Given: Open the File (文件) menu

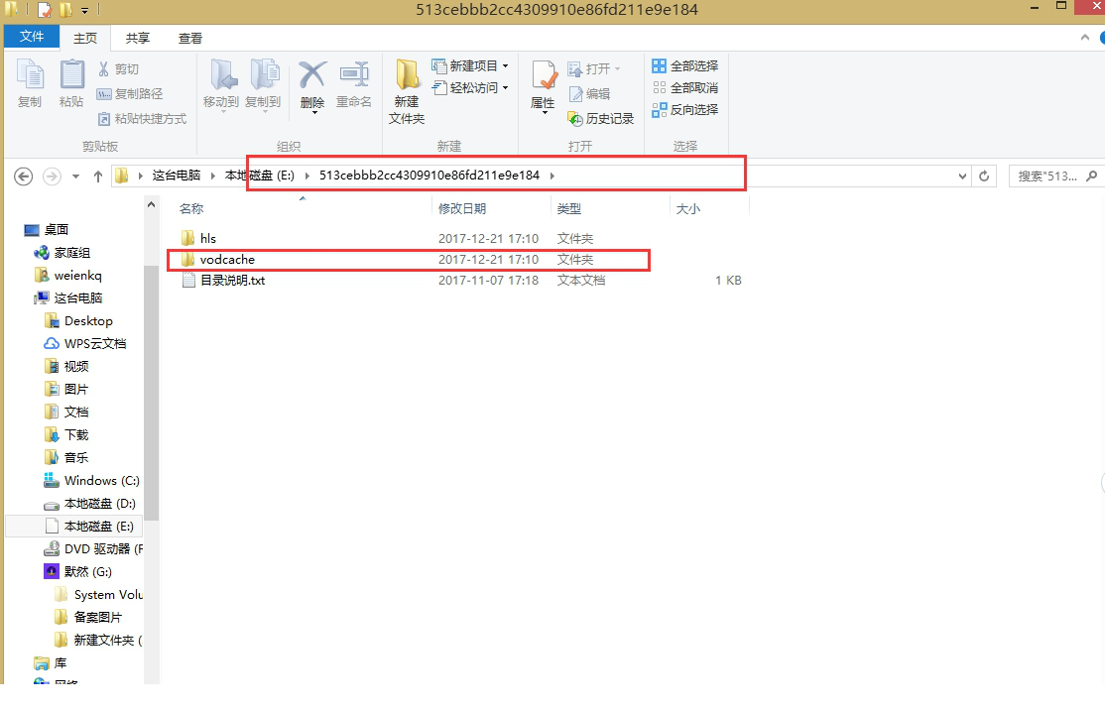Looking at the screenshot, I should pos(32,37).
